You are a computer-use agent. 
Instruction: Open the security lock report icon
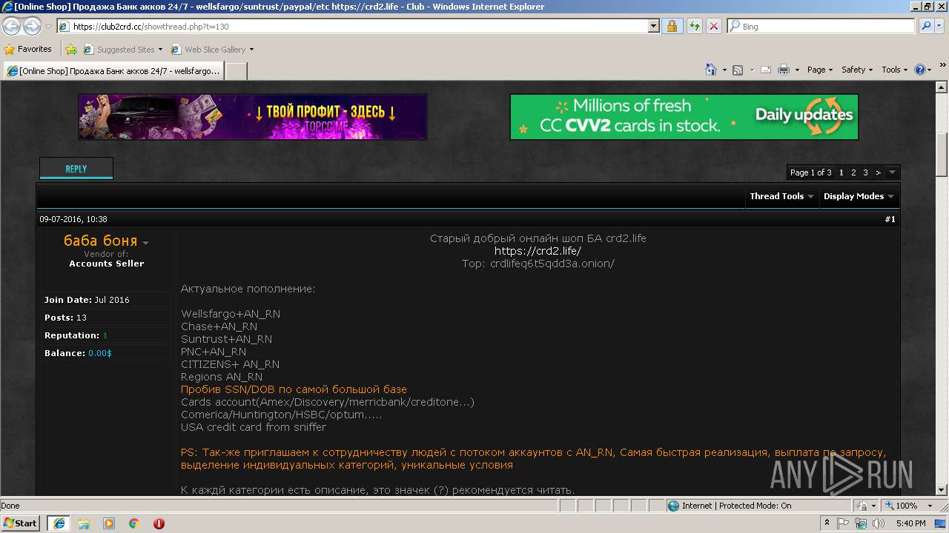click(672, 27)
